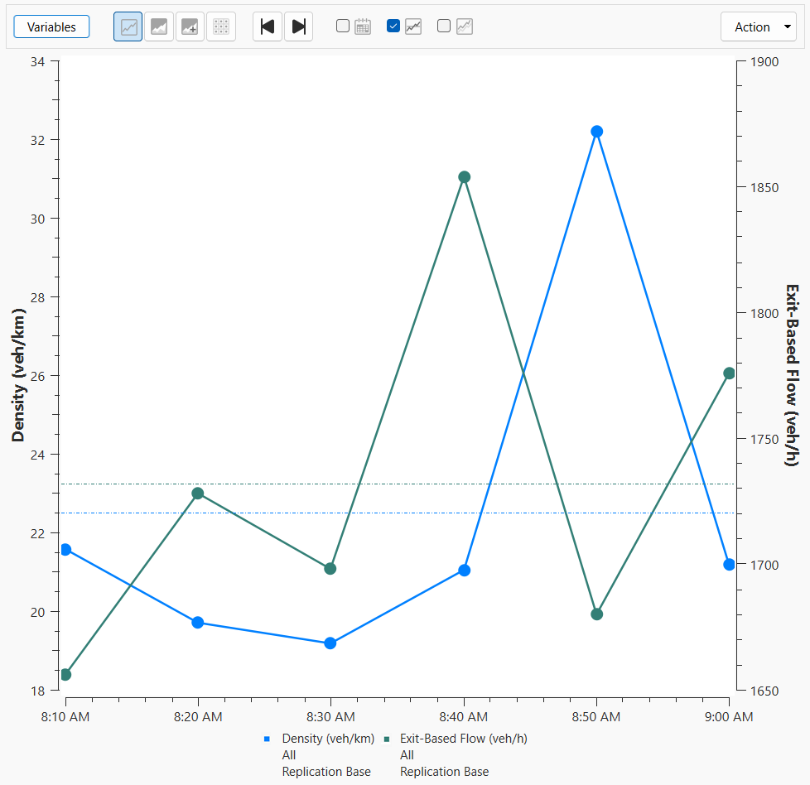This screenshot has height=785, width=810.
Task: Enable the checkbox beside the calendar icon
Action: point(343,26)
